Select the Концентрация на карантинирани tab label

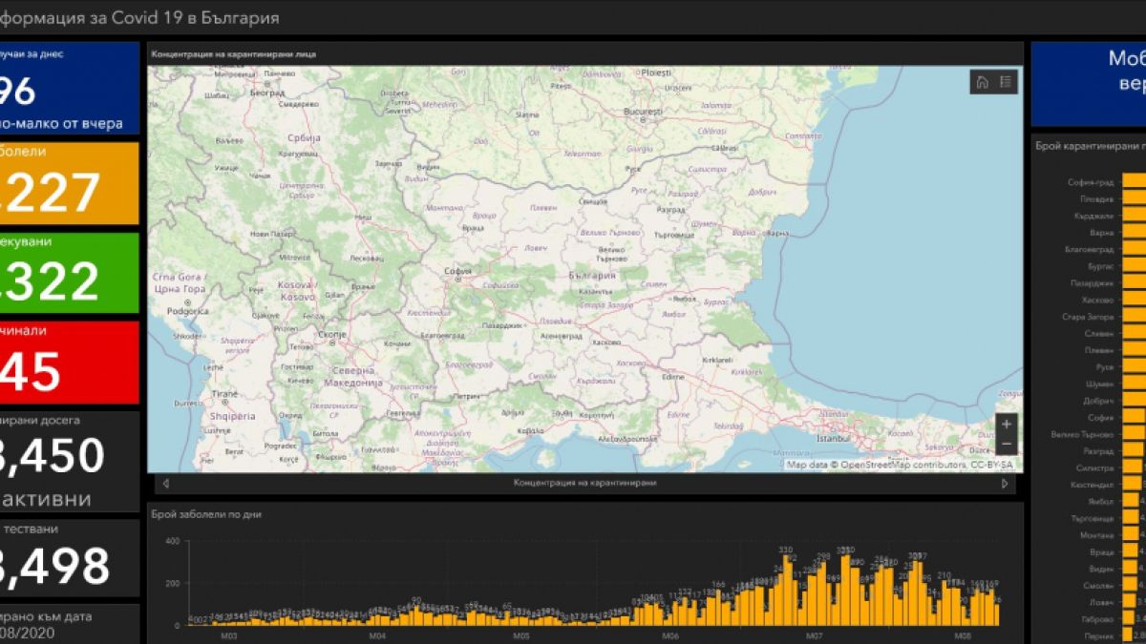pos(584,484)
